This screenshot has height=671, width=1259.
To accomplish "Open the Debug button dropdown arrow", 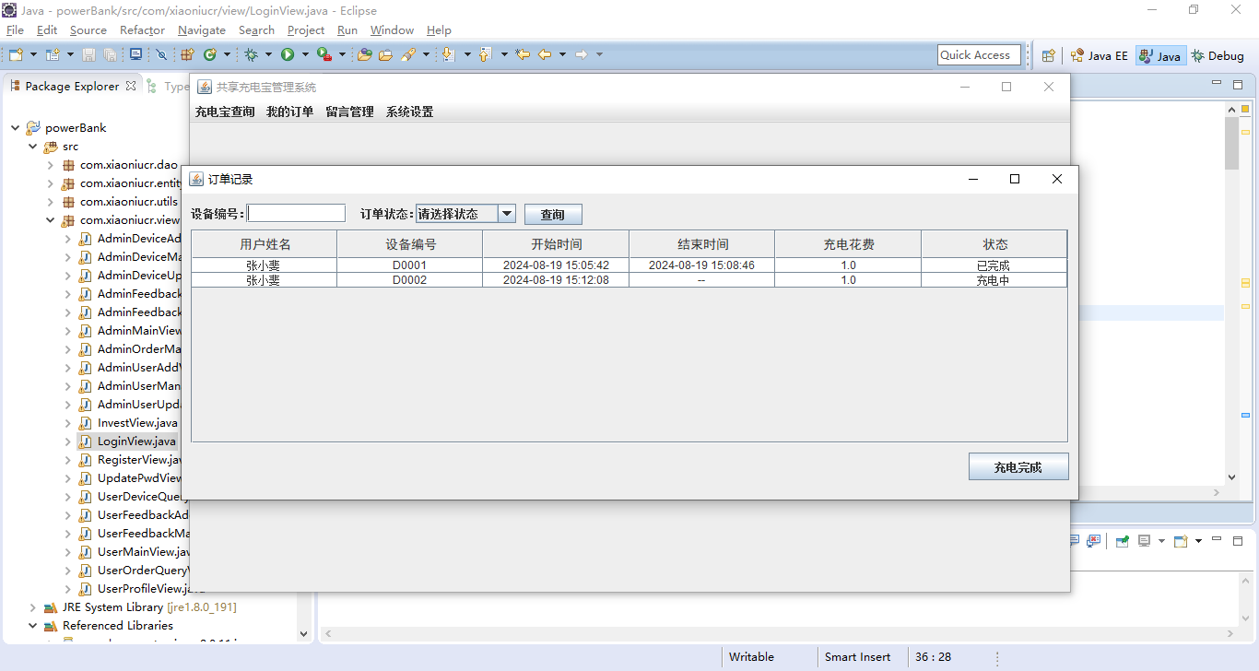I will tap(268, 54).
